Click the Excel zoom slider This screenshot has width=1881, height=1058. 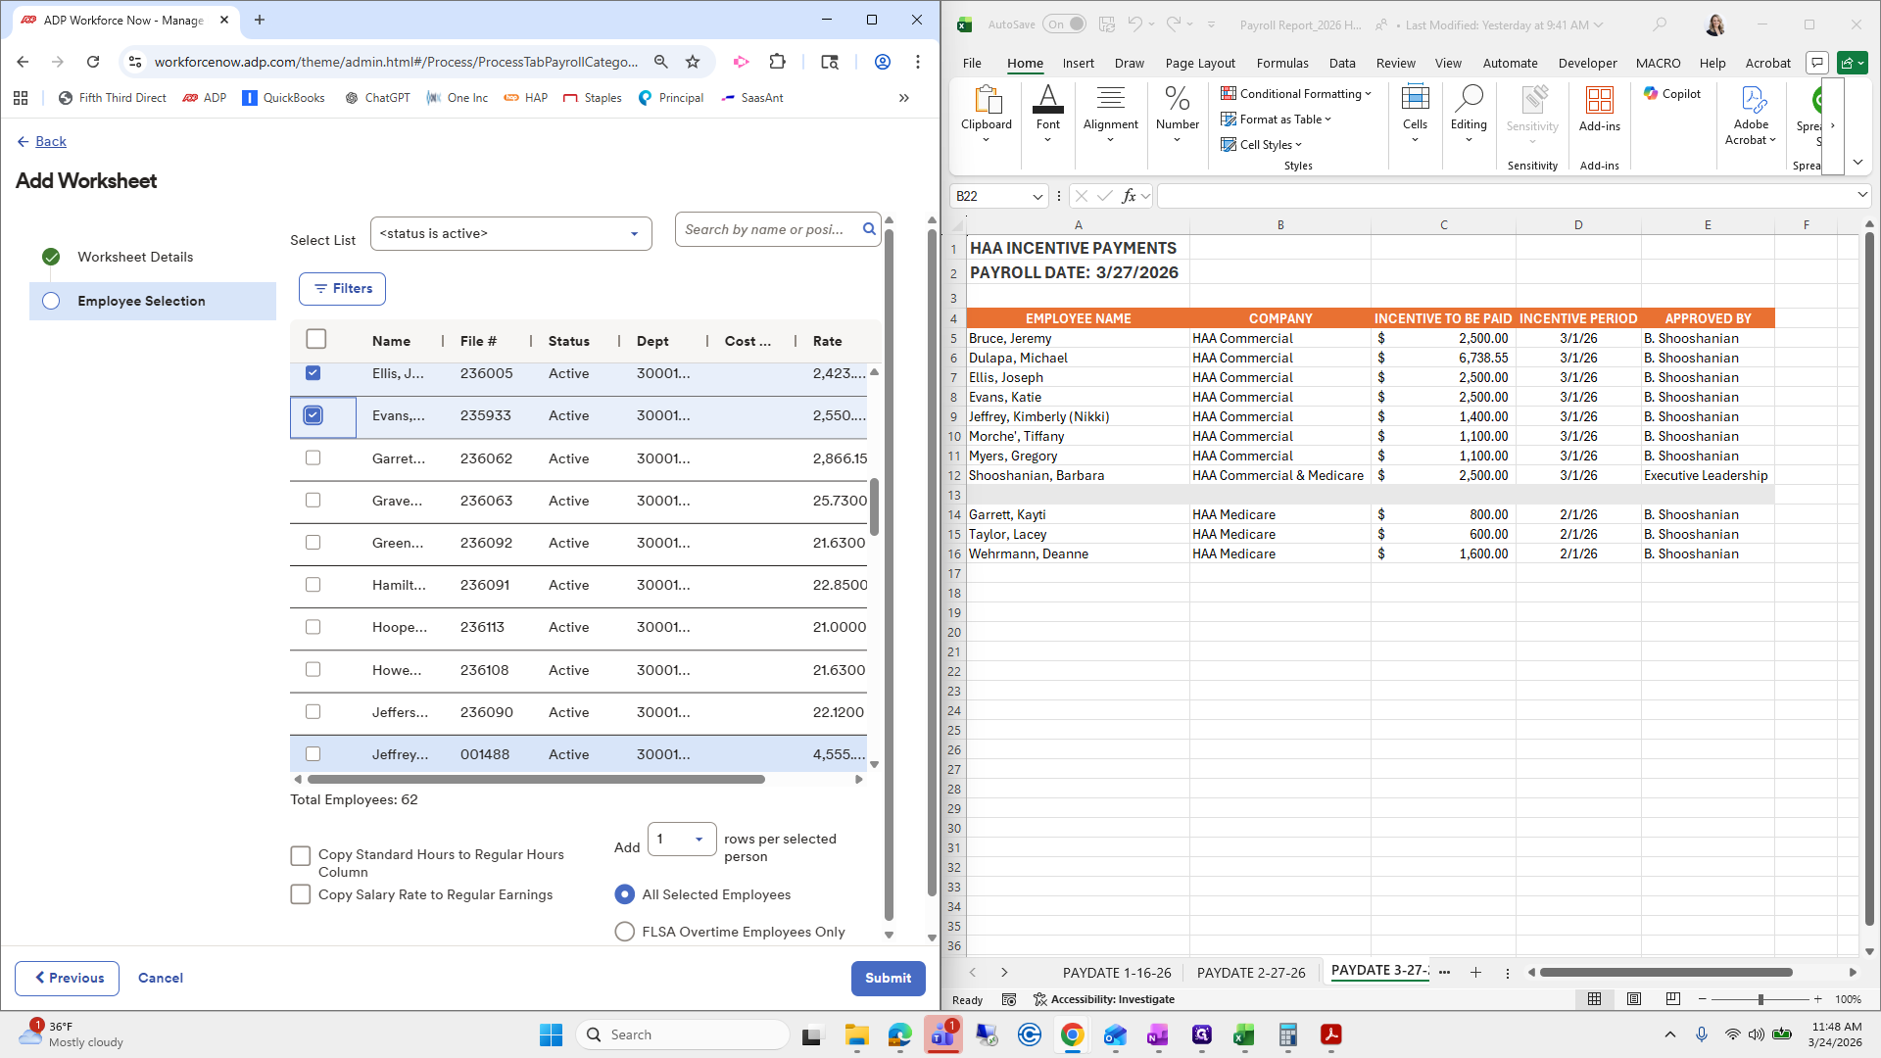pos(1760,999)
